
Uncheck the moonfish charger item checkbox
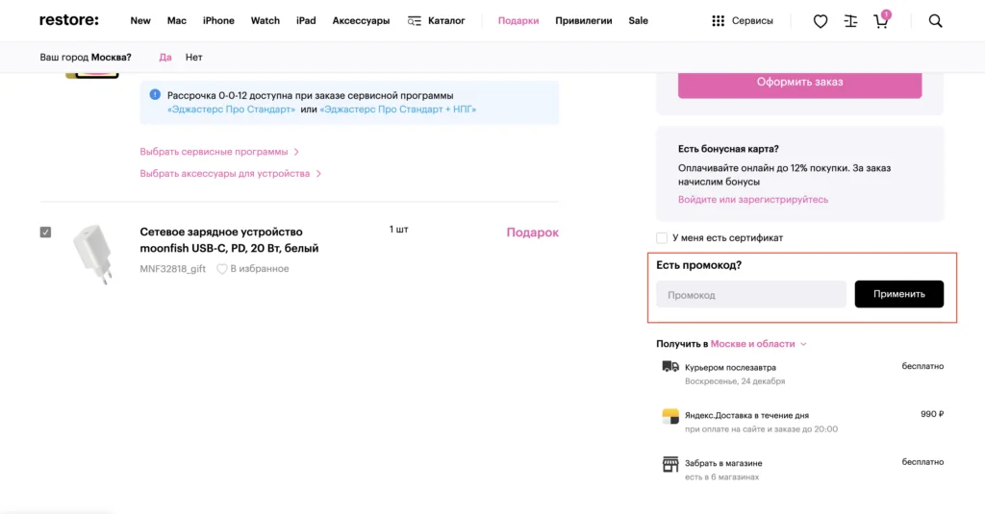pos(45,233)
